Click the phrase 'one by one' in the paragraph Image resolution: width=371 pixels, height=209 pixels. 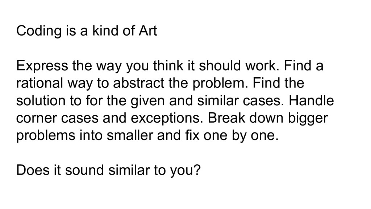247,136
